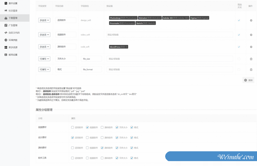
Task: Check 源码软件 for 视频素材 group
Action: 102,127
